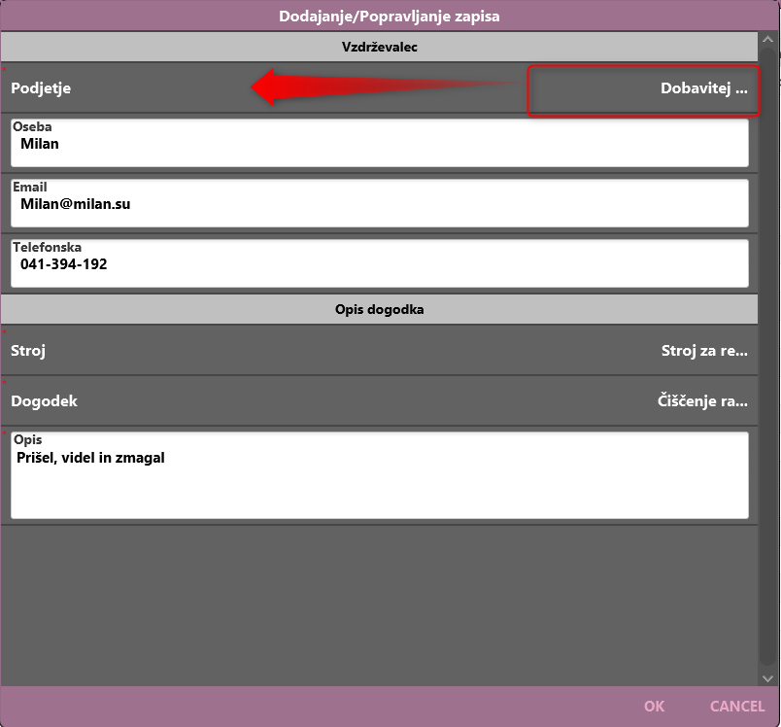Click into the Oseba field containing Milan
The height and width of the screenshot is (727, 781).
[x=380, y=143]
